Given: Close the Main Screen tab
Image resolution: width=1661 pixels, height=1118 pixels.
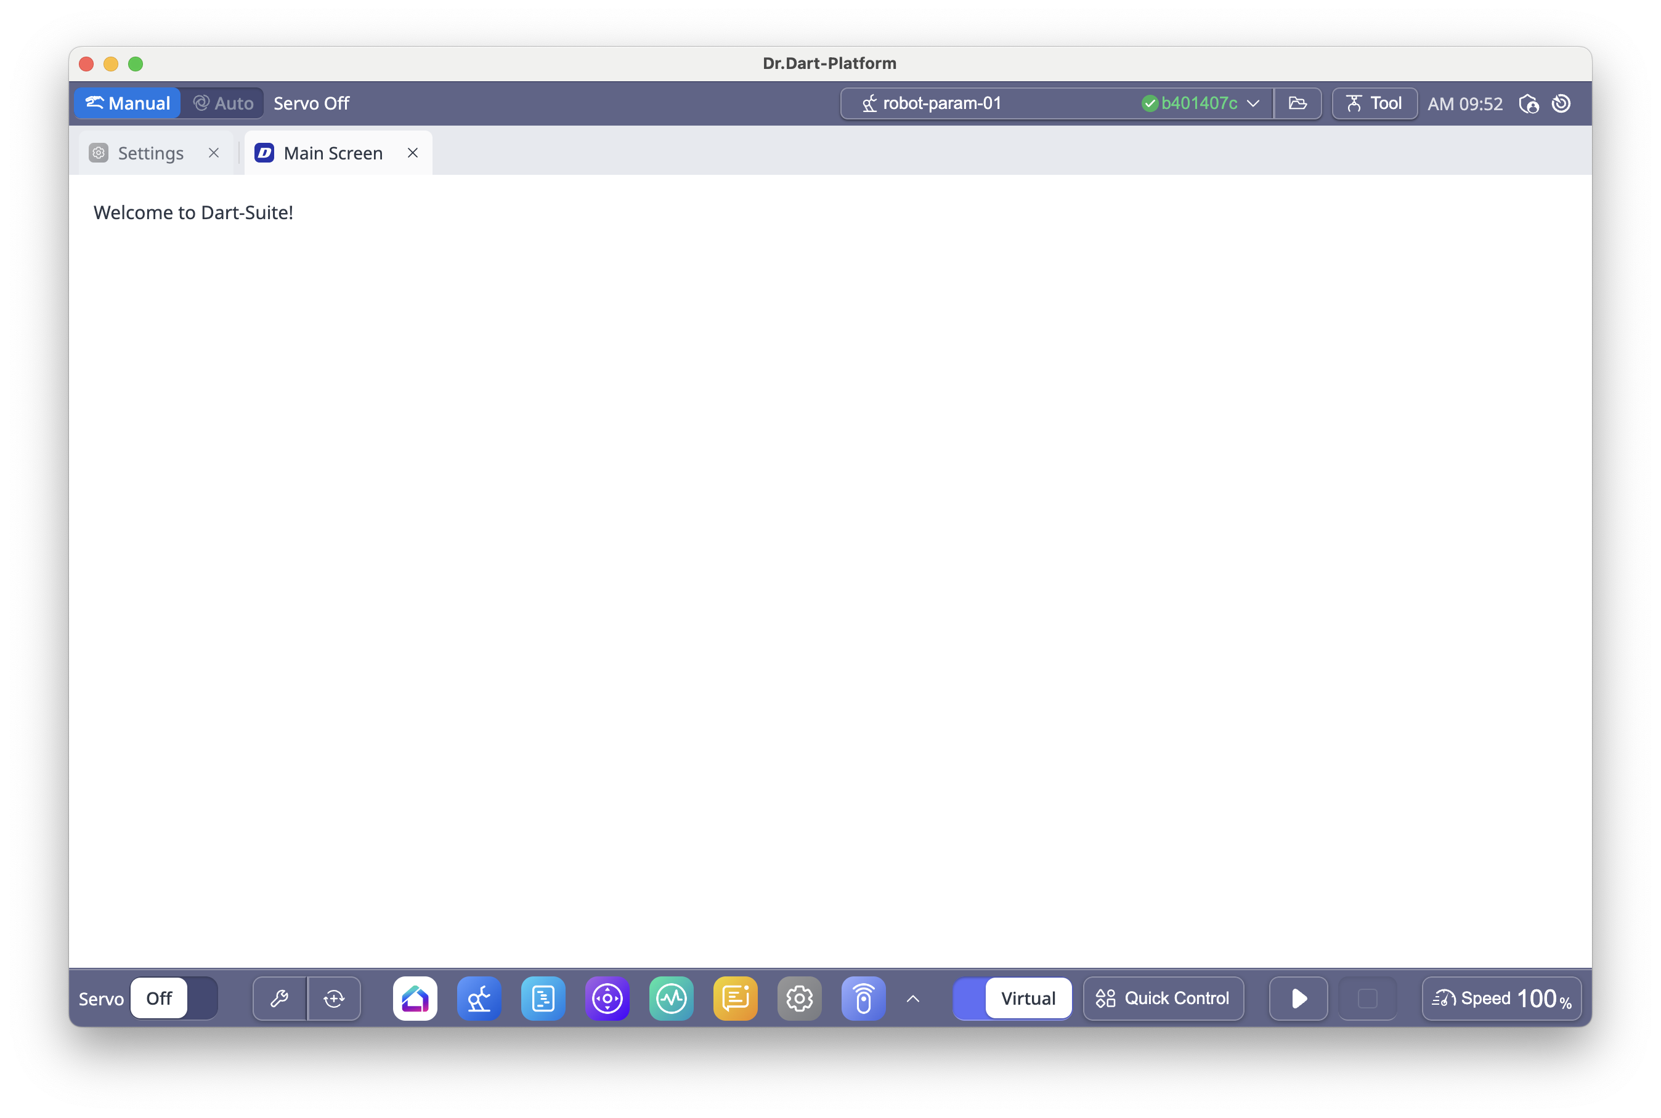Looking at the screenshot, I should tap(412, 153).
